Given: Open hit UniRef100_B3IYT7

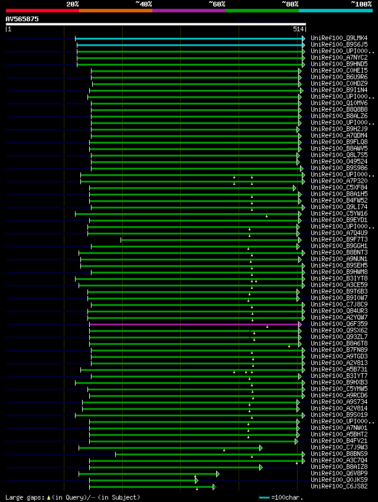Looking at the screenshot, I should [x=339, y=376].
